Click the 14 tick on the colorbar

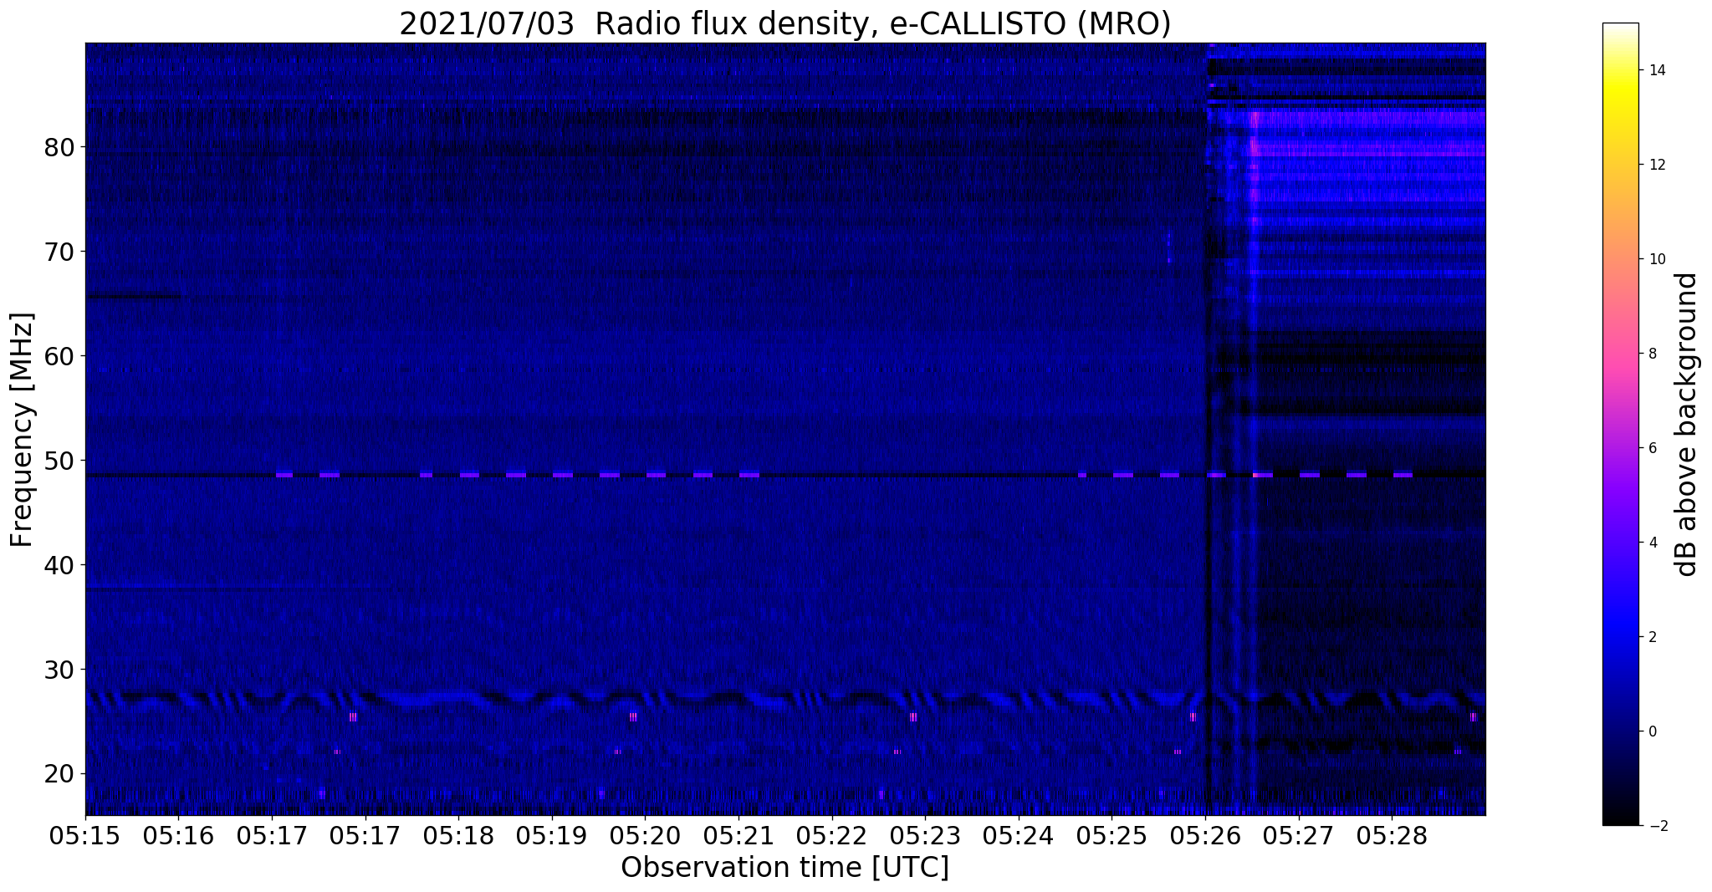(x=1656, y=70)
